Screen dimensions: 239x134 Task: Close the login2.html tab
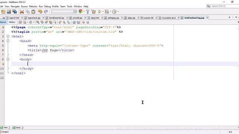22,18
